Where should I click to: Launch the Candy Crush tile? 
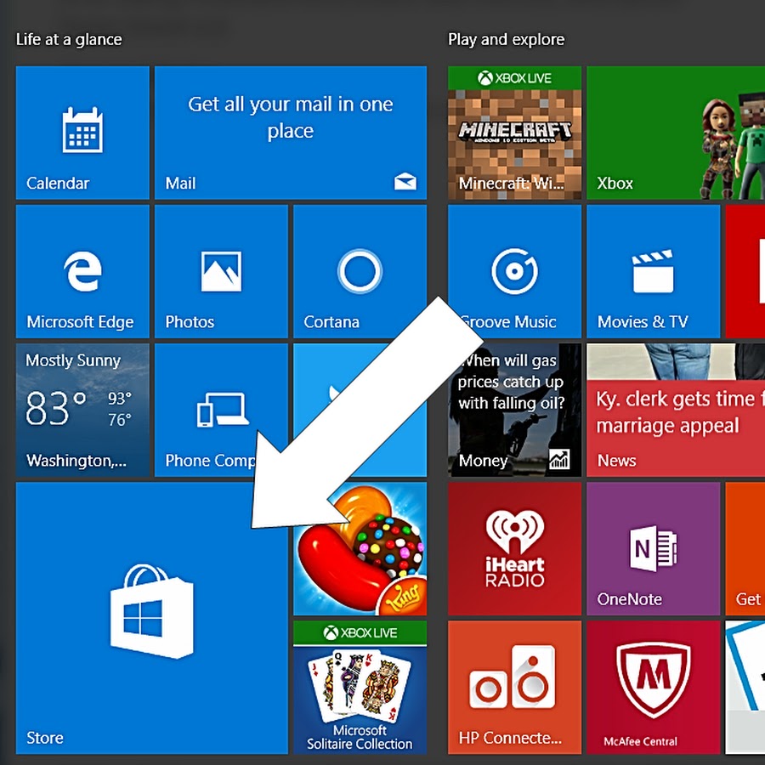click(360, 549)
